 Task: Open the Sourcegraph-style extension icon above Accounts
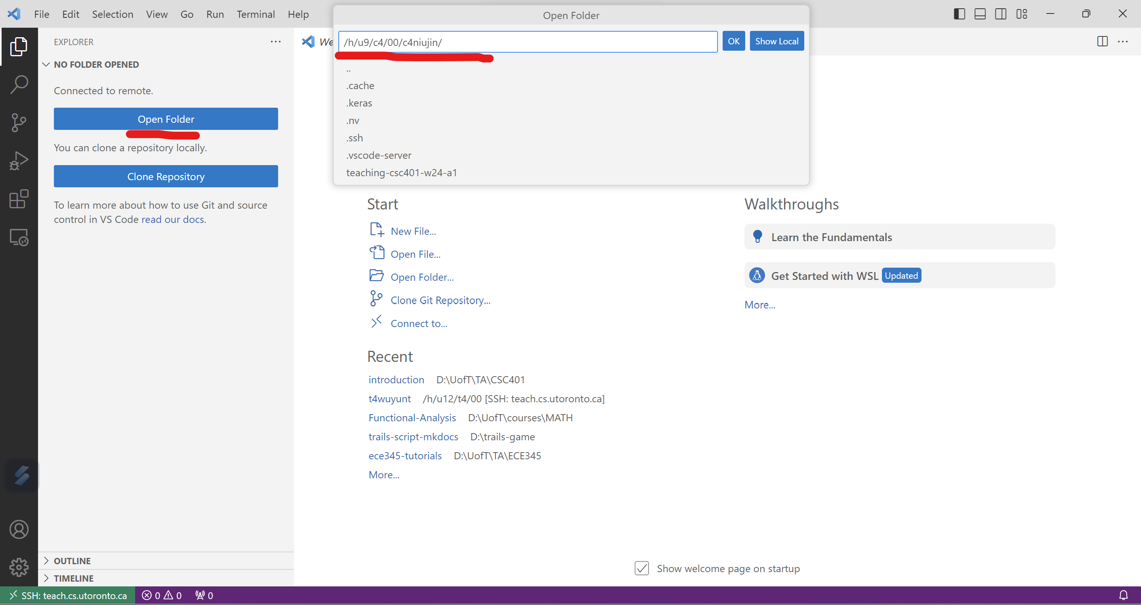[x=21, y=476]
